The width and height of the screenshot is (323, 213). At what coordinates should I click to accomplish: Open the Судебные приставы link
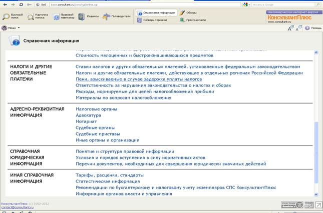pyautogui.click(x=98, y=134)
